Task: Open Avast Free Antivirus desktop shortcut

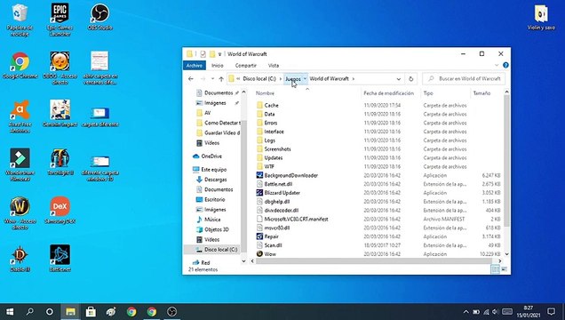Action: click(x=20, y=116)
